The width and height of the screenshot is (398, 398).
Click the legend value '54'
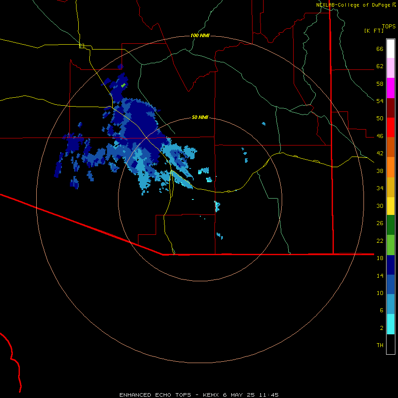380,101
